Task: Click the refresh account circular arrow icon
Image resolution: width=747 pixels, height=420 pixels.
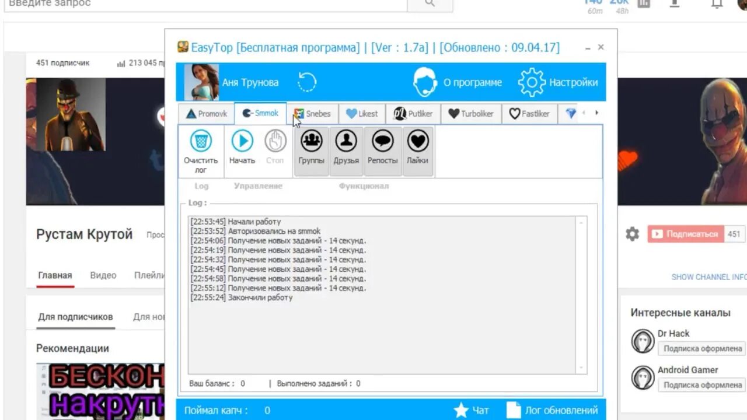Action: [306, 82]
